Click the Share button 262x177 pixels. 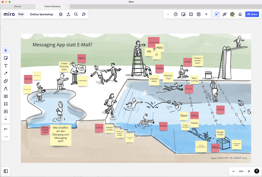pos(252,14)
